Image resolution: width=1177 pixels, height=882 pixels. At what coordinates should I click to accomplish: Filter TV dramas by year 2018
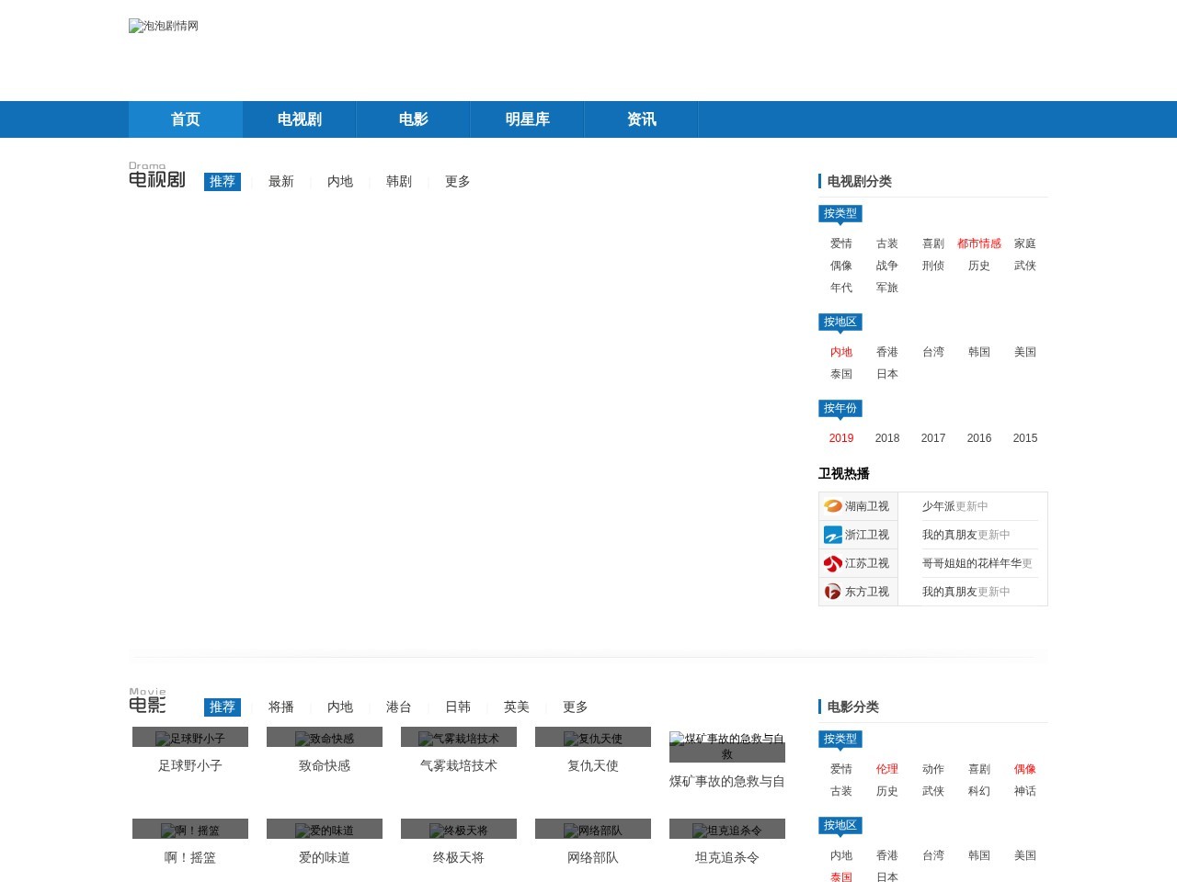tap(887, 438)
